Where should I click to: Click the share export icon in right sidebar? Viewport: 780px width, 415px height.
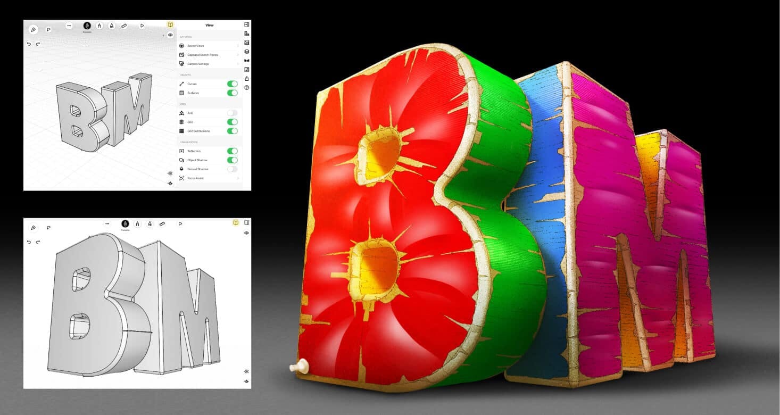(x=247, y=78)
